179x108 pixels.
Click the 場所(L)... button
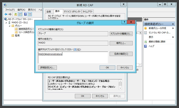[x=121, y=43]
